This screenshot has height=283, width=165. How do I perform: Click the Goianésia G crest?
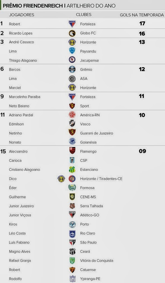[x=72, y=142]
